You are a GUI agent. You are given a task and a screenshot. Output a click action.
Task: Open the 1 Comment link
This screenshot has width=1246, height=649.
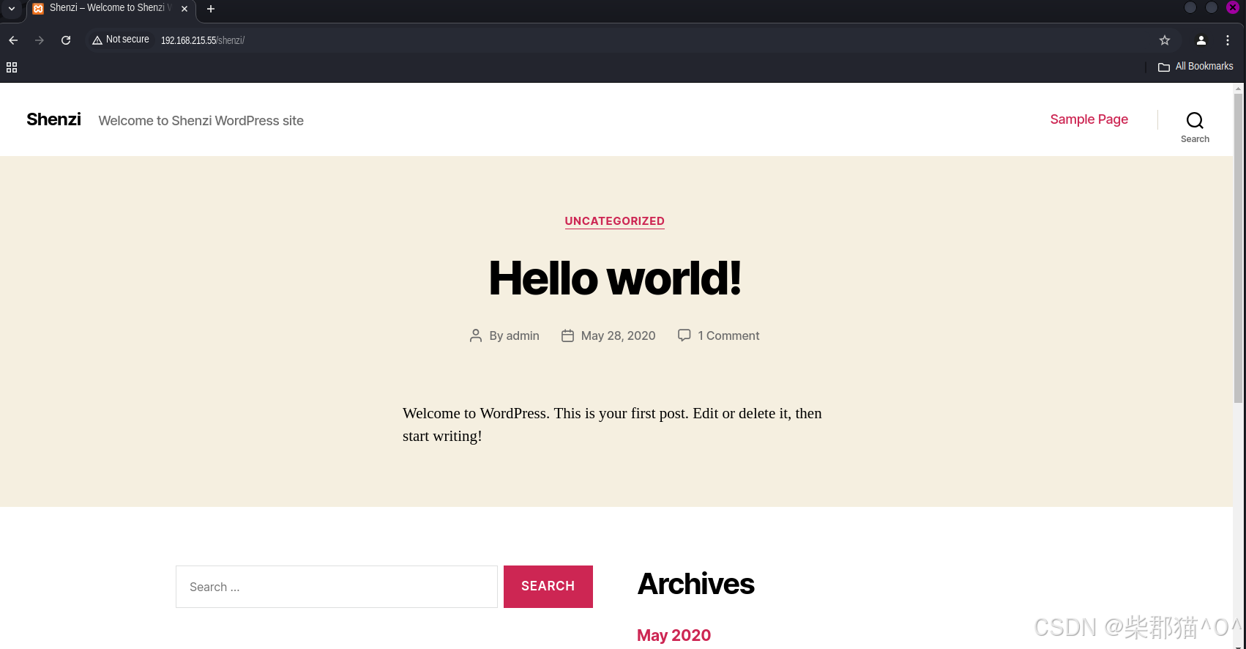[x=728, y=335]
